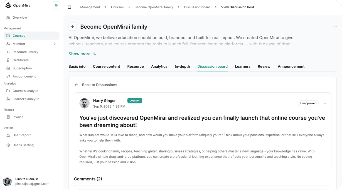Click the Certificate icon in sidebar
The height and width of the screenshot is (190, 342).
pyautogui.click(x=8, y=60)
